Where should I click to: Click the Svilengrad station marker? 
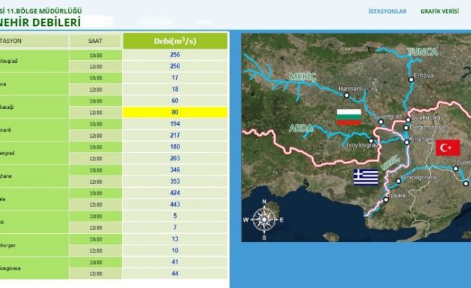tap(382, 122)
